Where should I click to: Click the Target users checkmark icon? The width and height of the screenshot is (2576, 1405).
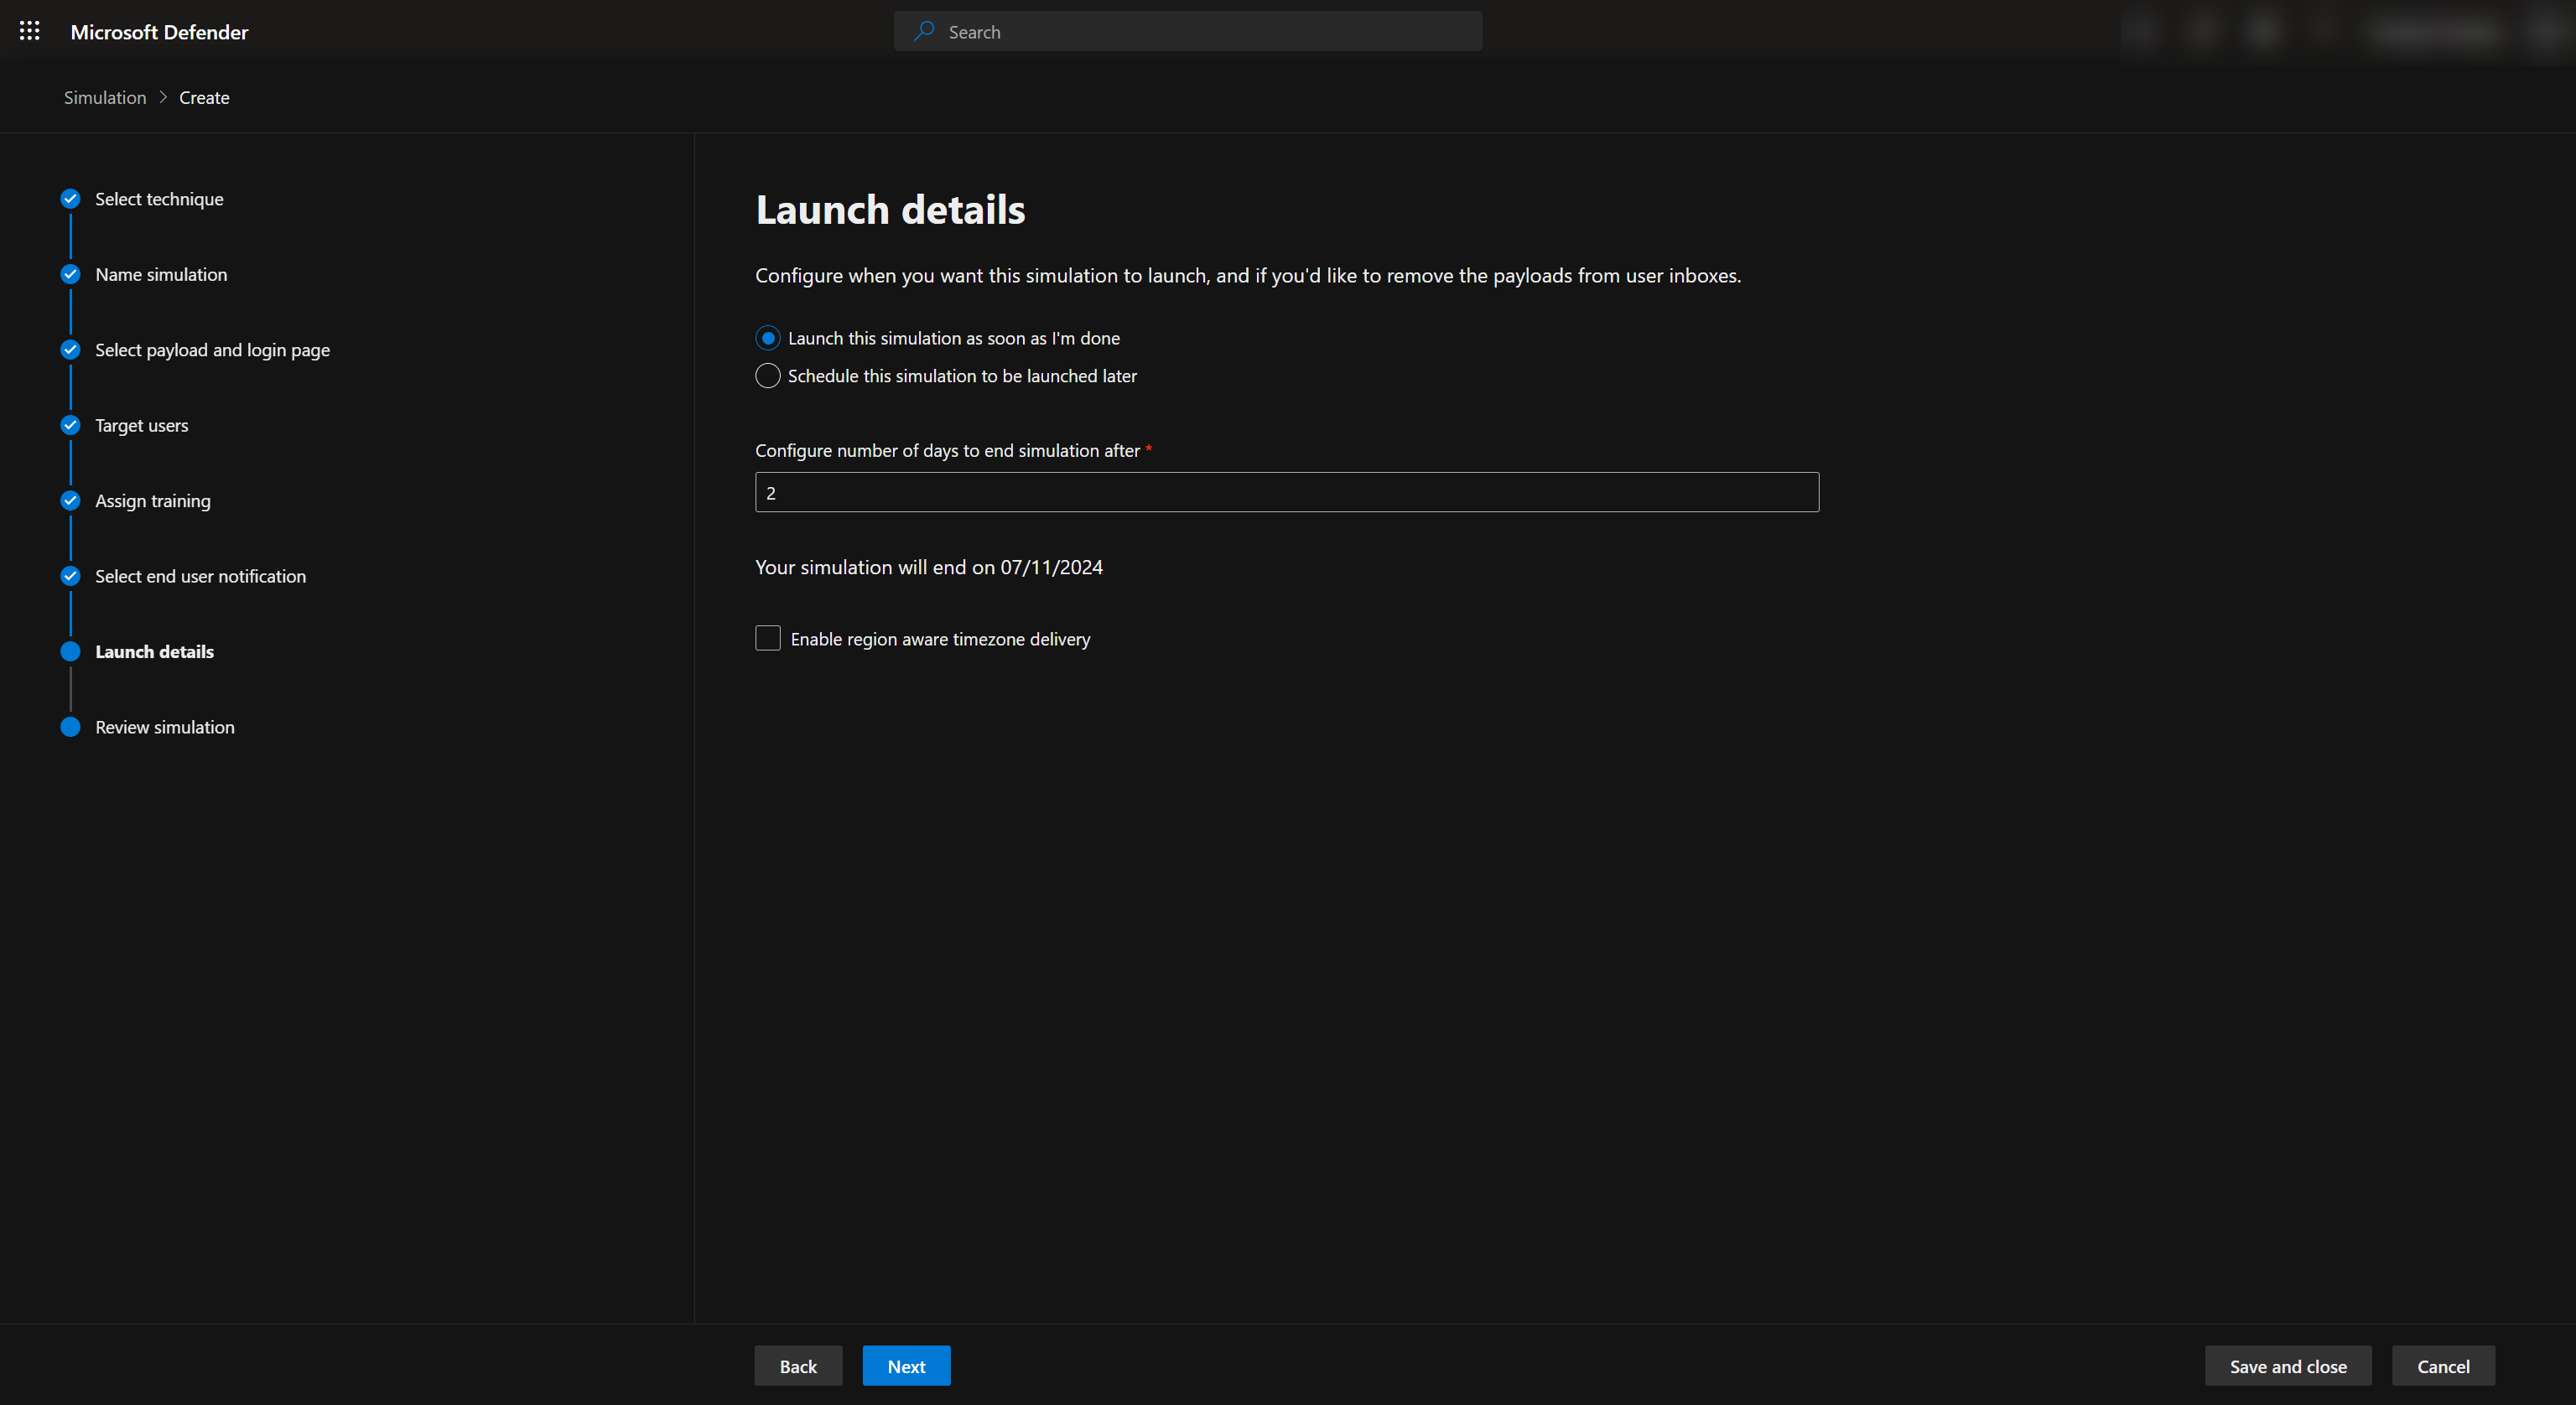click(70, 425)
